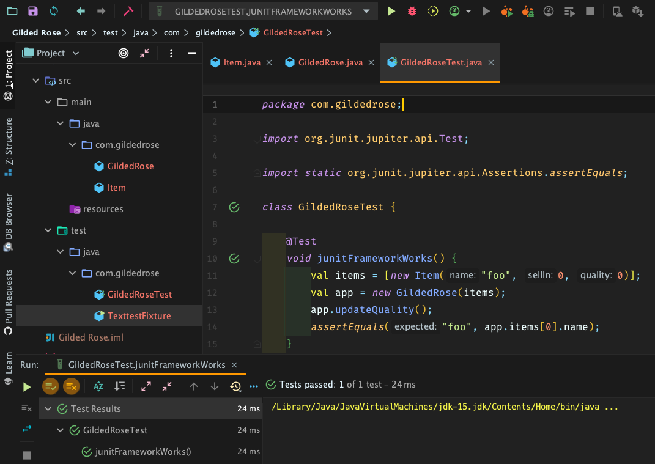Click the locate target icon in Project panel
Viewport: 655px width, 464px height.
tap(124, 53)
